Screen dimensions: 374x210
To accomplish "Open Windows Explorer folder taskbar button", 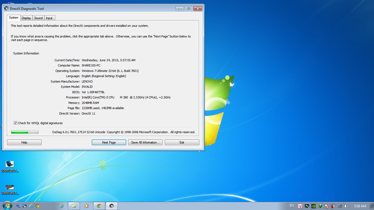I will point(74,206).
